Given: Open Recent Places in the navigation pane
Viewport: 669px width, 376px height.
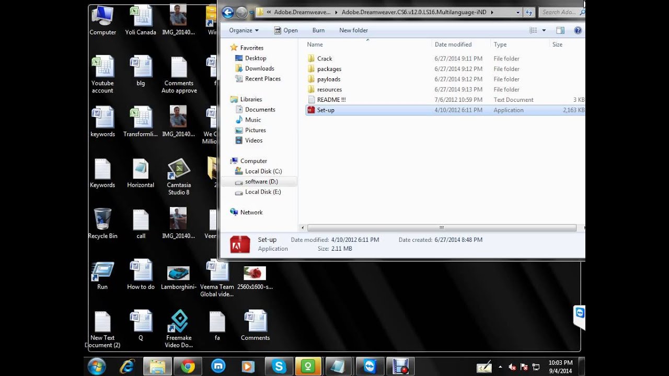Looking at the screenshot, I should point(262,79).
